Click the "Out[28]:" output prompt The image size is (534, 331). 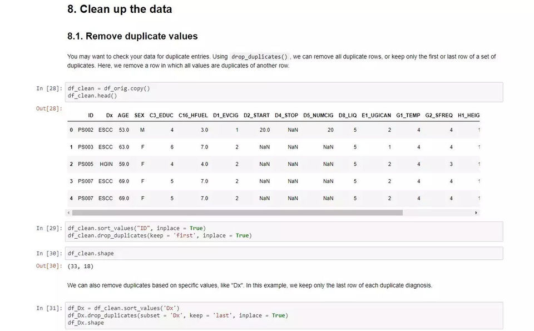point(50,108)
